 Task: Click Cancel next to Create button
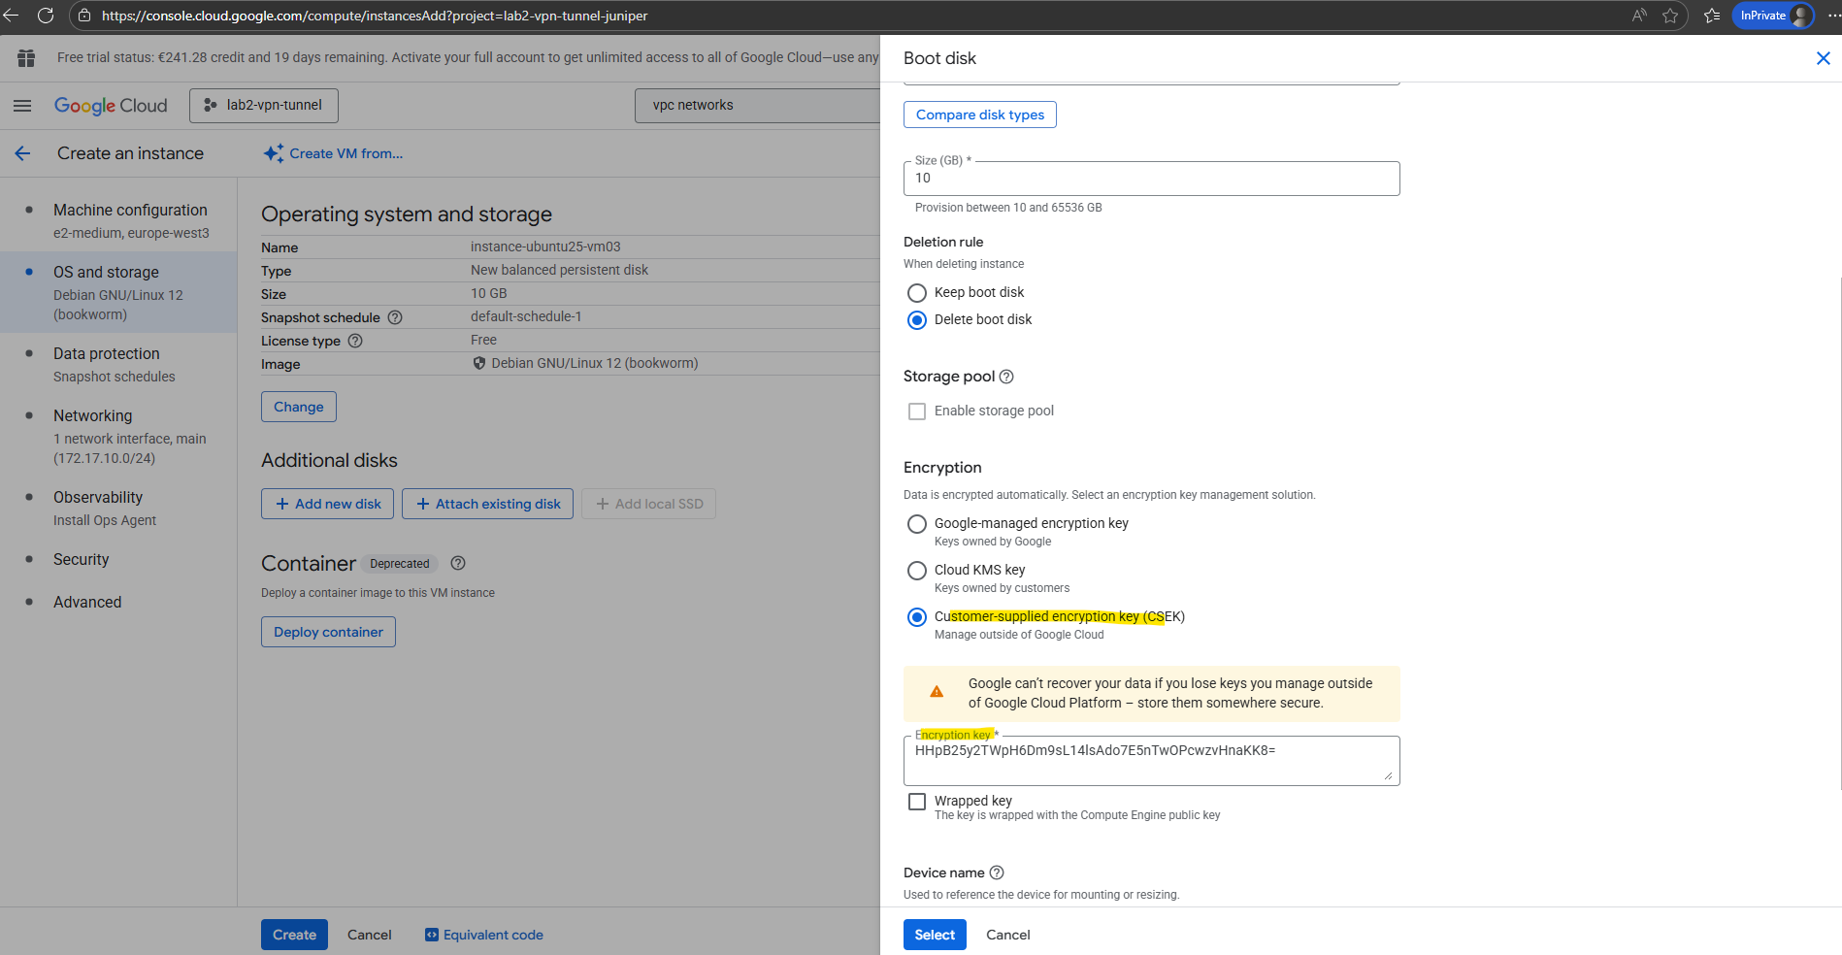[370, 935]
